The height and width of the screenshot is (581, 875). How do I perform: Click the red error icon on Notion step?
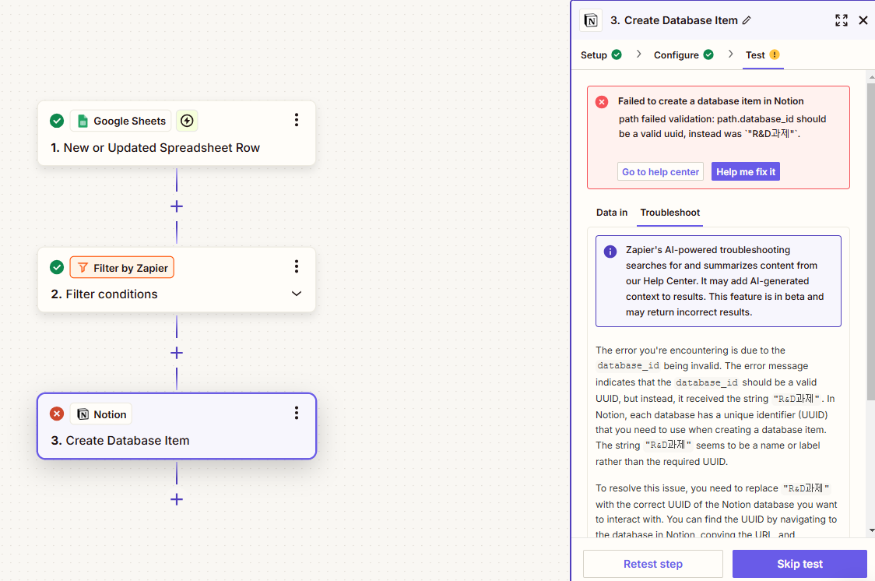[56, 414]
